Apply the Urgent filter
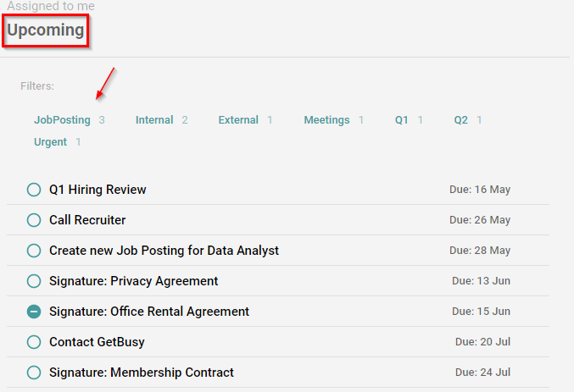The width and height of the screenshot is (574, 392). point(50,142)
